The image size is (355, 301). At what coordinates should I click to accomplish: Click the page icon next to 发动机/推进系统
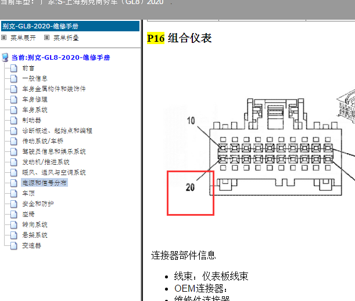click(13, 162)
